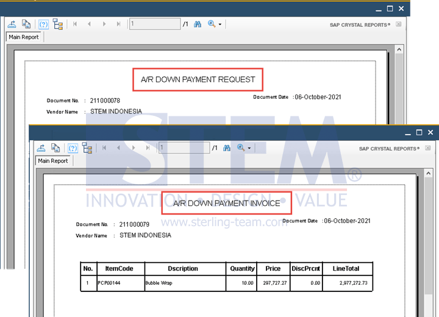439x317 pixels.
Task: Click Zoom magnifier in Request window
Action: point(212,24)
